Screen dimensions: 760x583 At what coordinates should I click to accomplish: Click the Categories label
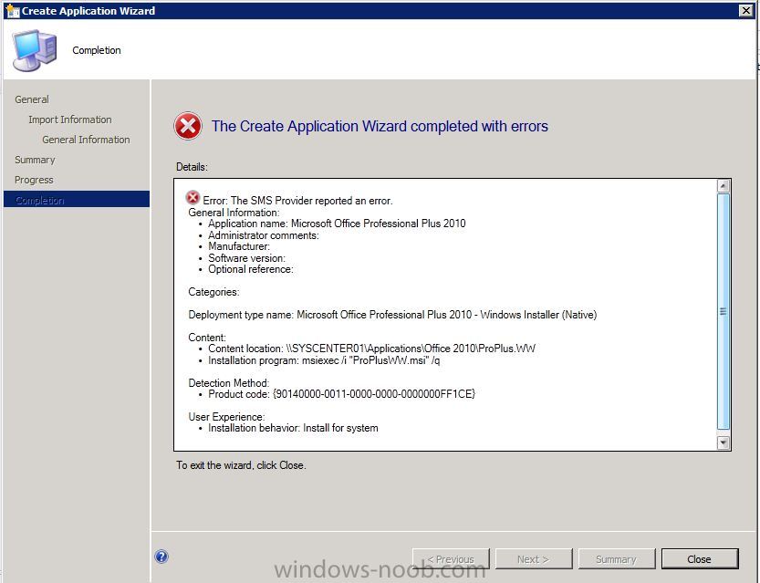click(213, 292)
